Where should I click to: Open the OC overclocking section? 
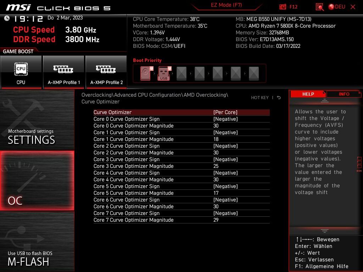point(37,181)
